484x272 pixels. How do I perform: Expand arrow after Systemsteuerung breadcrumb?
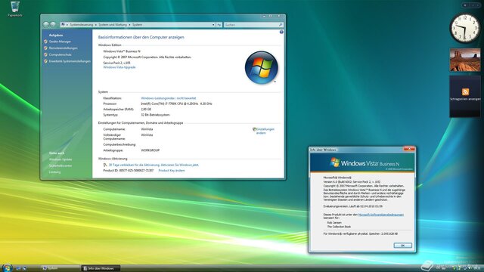[96, 25]
